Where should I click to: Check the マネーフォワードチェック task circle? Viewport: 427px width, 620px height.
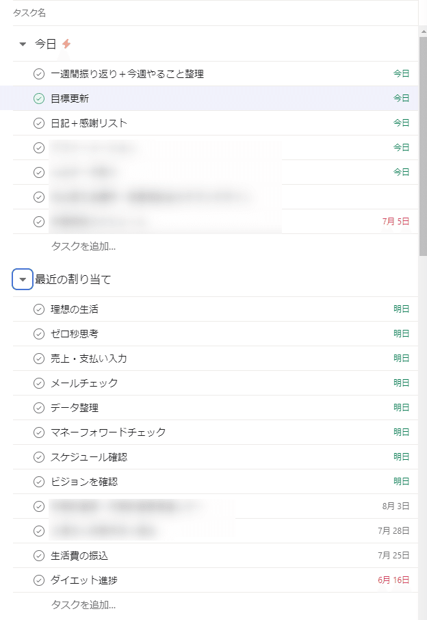point(39,432)
